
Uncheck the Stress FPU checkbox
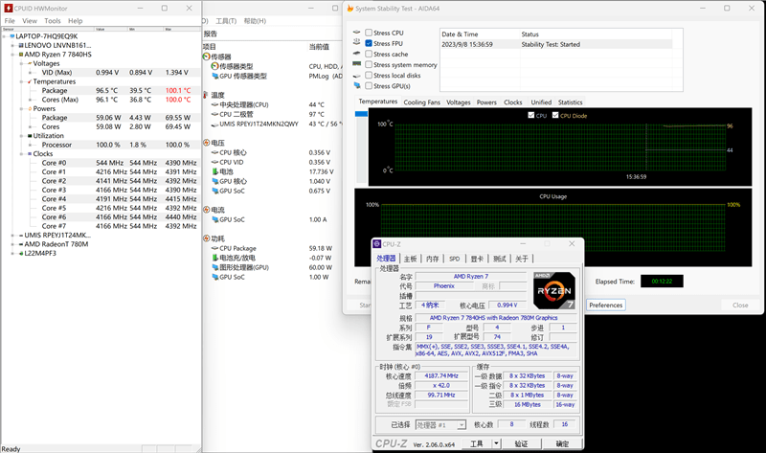coord(369,43)
